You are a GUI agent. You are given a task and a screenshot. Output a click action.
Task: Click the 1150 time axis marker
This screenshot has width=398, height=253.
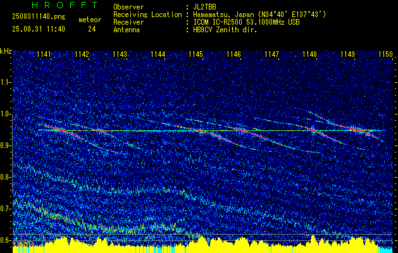point(385,54)
